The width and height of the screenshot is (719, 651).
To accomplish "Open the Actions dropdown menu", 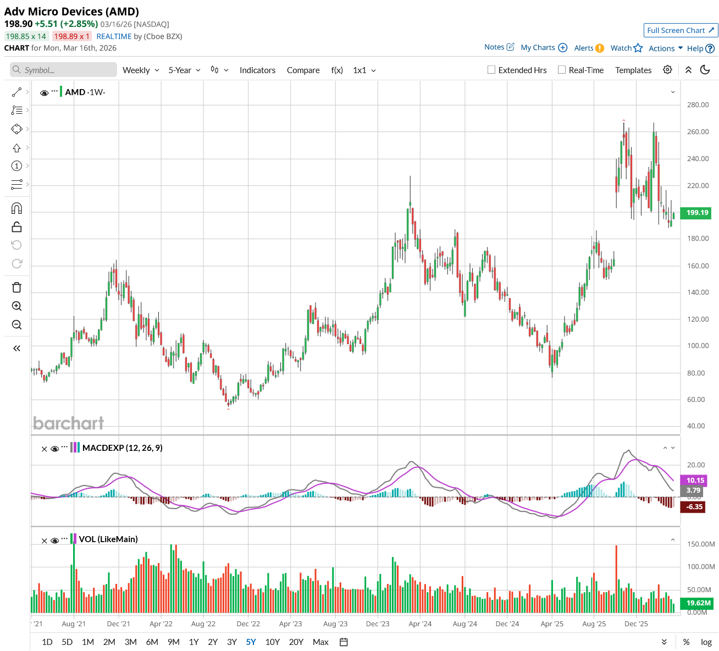I will [x=665, y=48].
